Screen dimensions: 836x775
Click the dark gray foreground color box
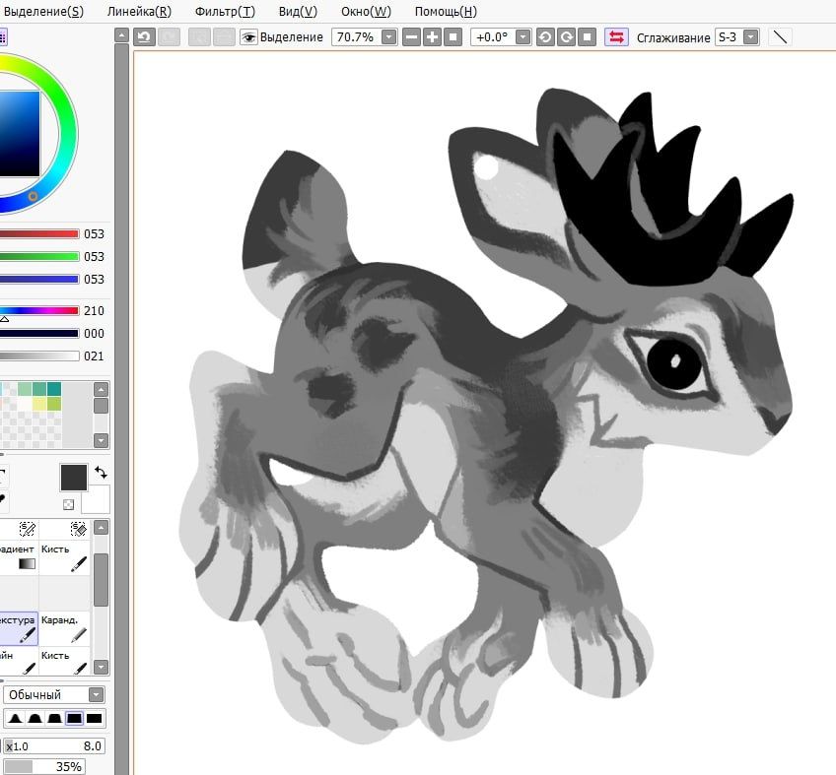(x=74, y=478)
